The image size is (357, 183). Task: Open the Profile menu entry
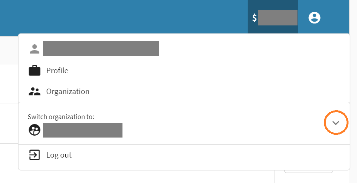coord(57,71)
